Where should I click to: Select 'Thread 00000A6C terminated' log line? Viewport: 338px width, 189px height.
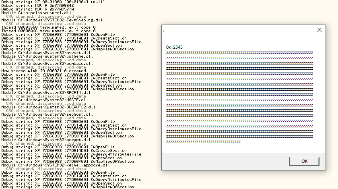pyautogui.click(x=49, y=31)
